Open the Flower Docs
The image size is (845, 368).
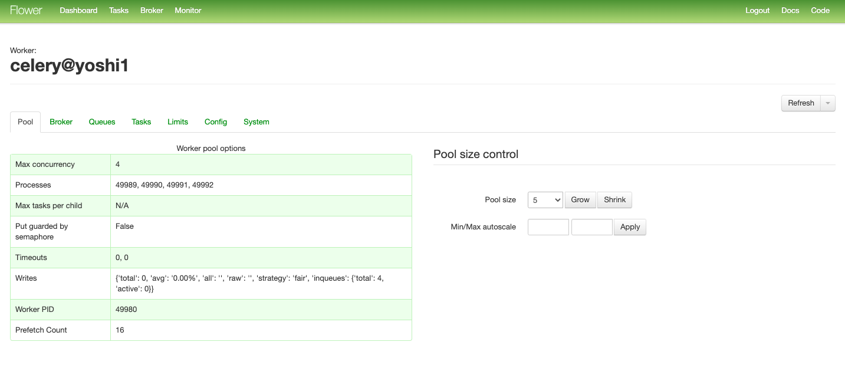point(790,10)
